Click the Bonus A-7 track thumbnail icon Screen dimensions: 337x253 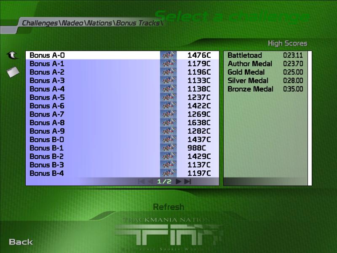168,114
